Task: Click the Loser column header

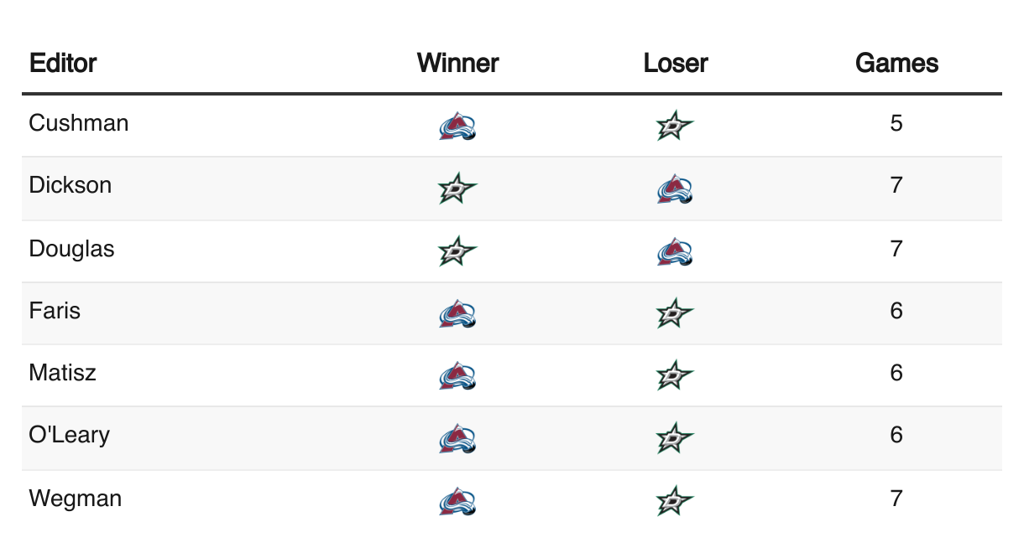Action: (x=676, y=63)
